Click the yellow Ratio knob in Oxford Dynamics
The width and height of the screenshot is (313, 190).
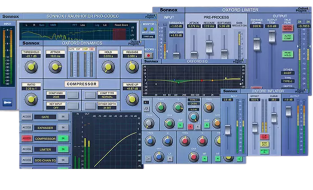coord(31,99)
